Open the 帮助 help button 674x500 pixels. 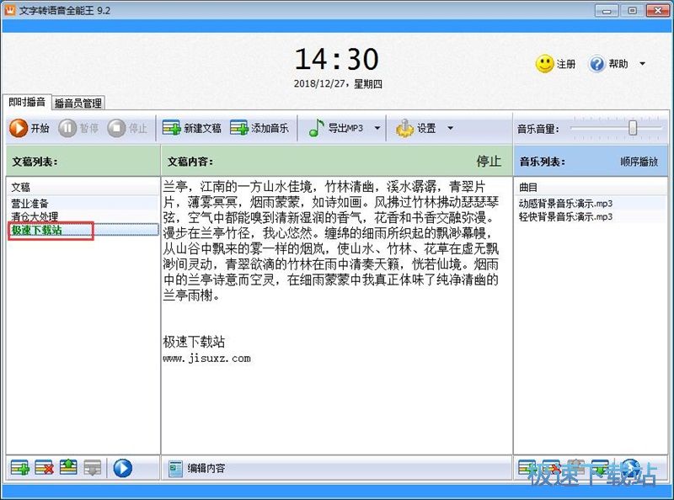click(608, 64)
